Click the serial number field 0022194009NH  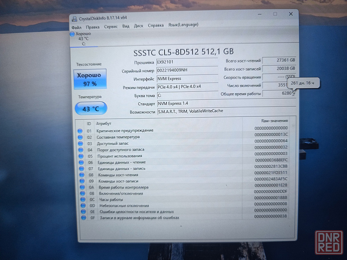point(187,70)
